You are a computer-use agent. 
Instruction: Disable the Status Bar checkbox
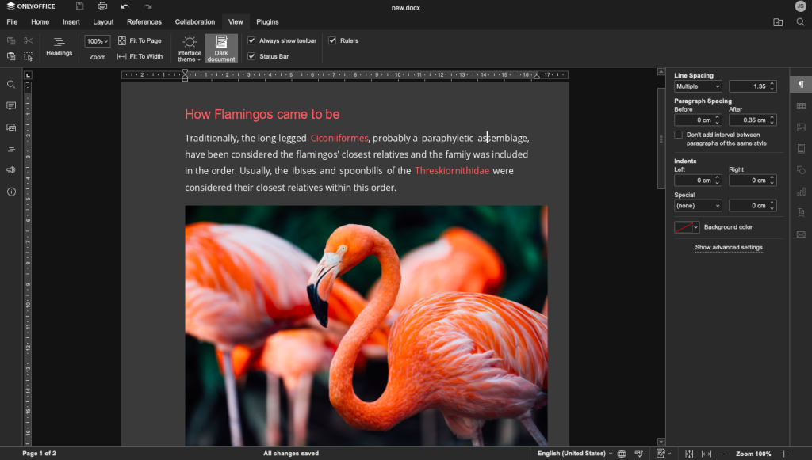click(x=252, y=56)
